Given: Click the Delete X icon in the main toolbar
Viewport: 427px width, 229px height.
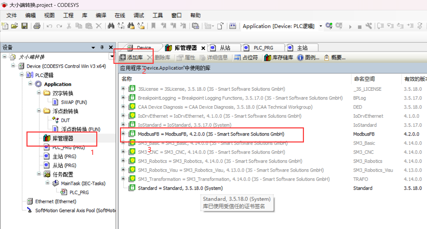Looking at the screenshot, I should point(98,26).
